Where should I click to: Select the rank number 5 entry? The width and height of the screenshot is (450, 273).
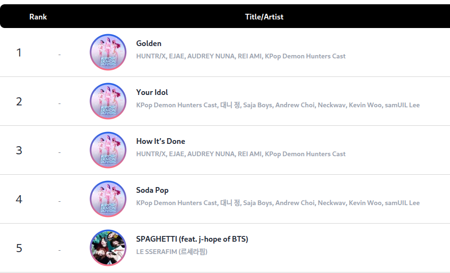(19, 248)
